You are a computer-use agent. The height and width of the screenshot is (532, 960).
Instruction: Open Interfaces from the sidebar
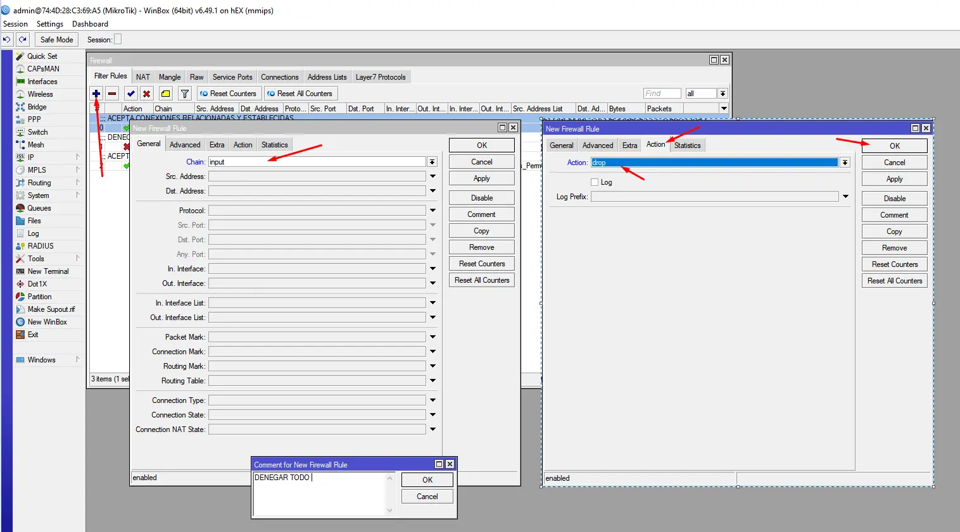tap(42, 82)
